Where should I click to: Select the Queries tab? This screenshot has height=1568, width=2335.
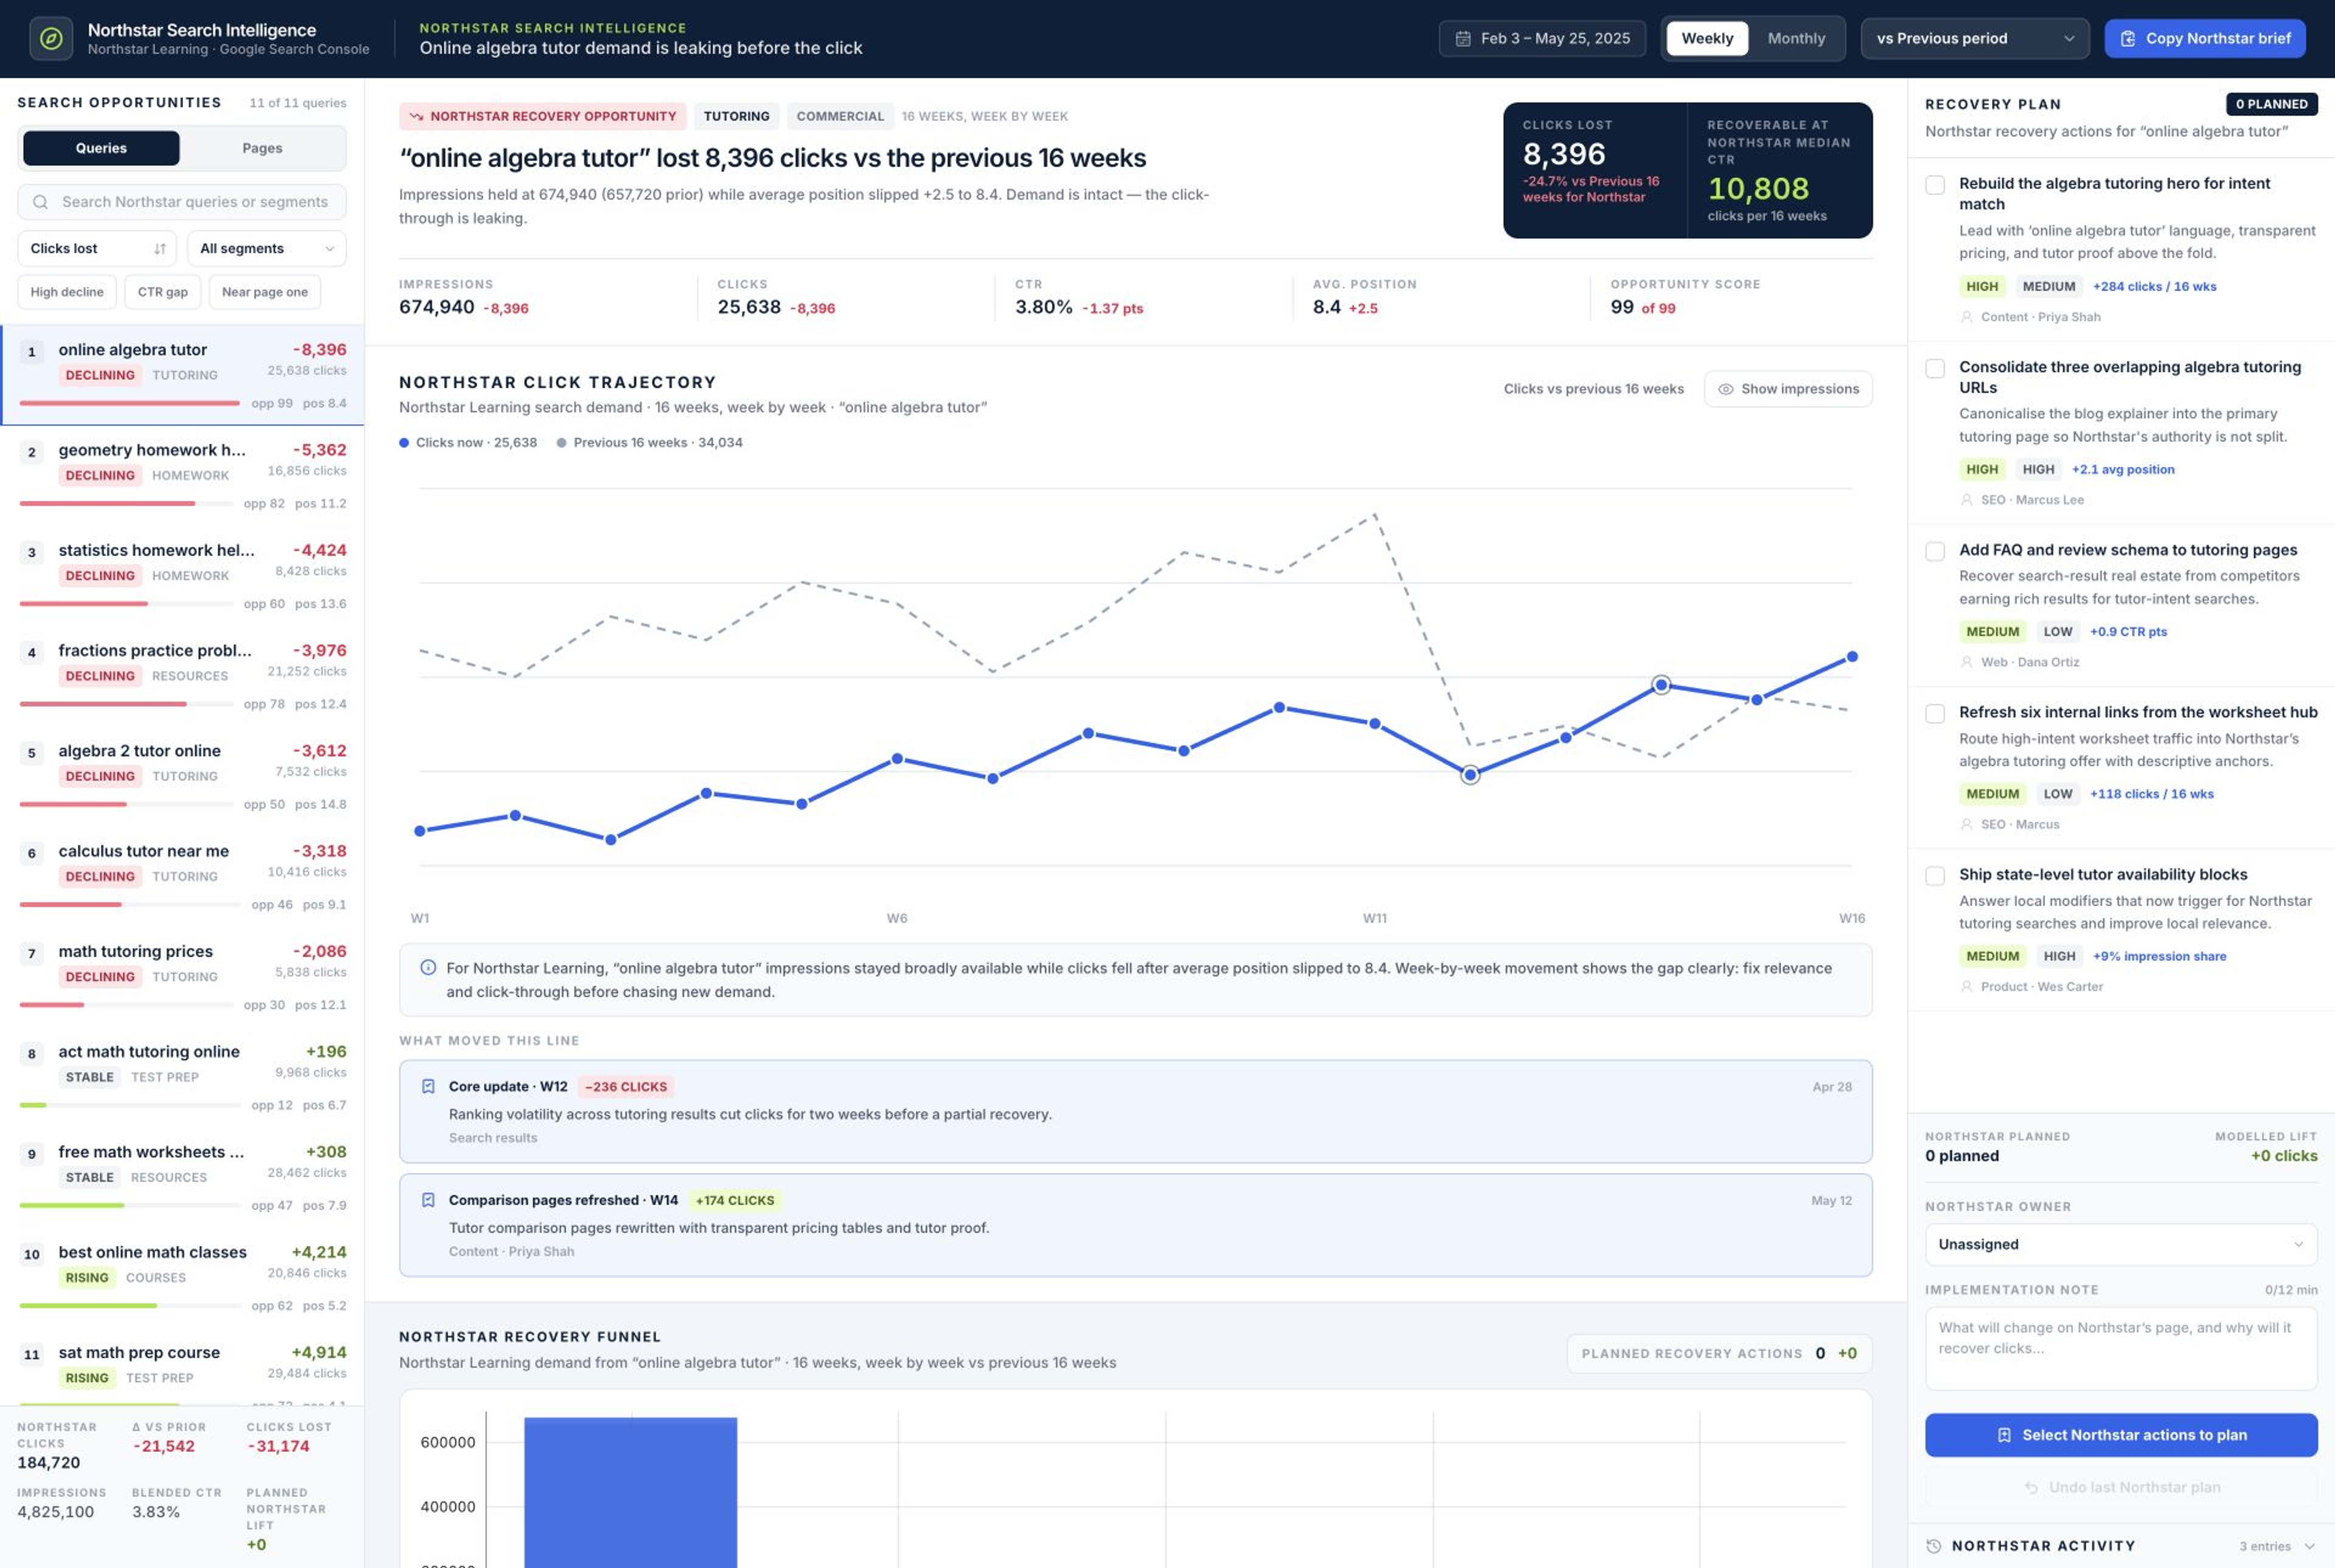point(101,148)
